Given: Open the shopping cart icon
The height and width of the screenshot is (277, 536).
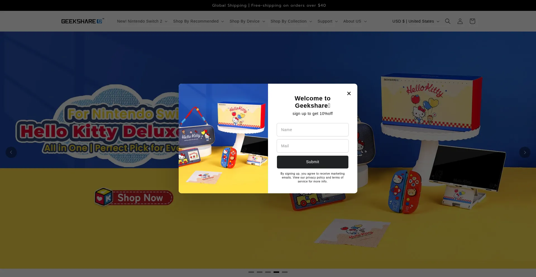Looking at the screenshot, I should pyautogui.click(x=472, y=21).
